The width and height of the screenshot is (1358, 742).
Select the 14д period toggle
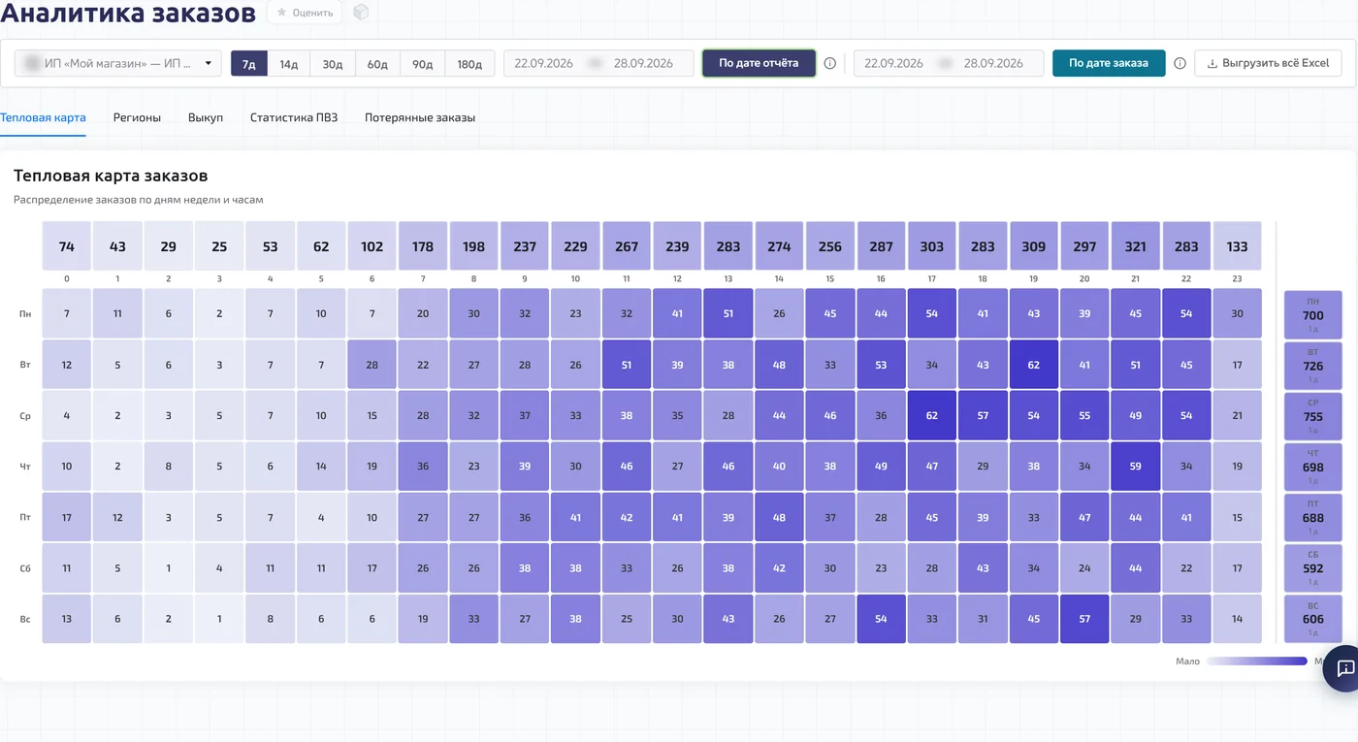289,64
